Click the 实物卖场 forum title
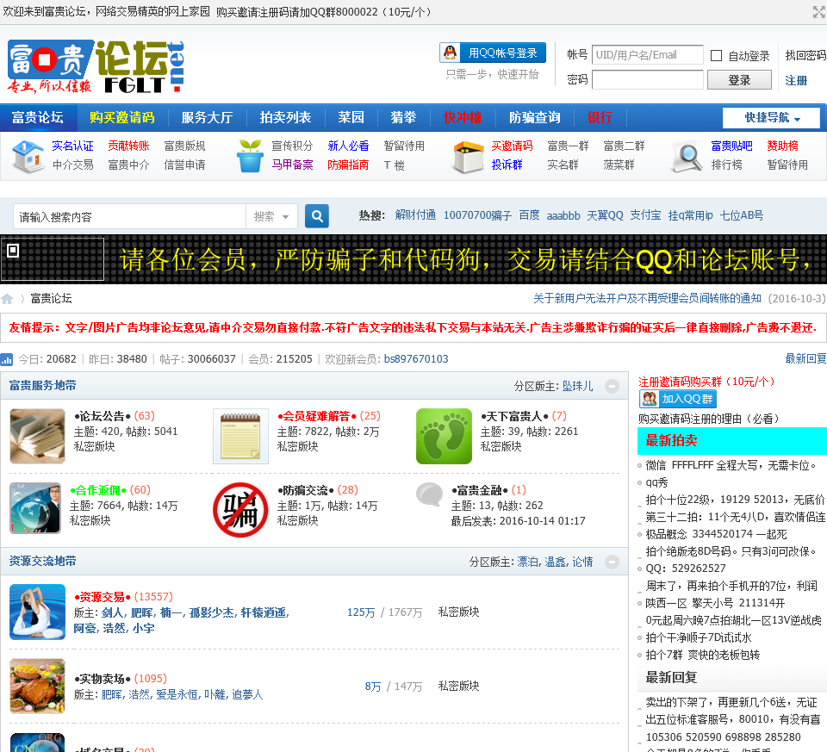Screen dimensions: 827x752 102,679
